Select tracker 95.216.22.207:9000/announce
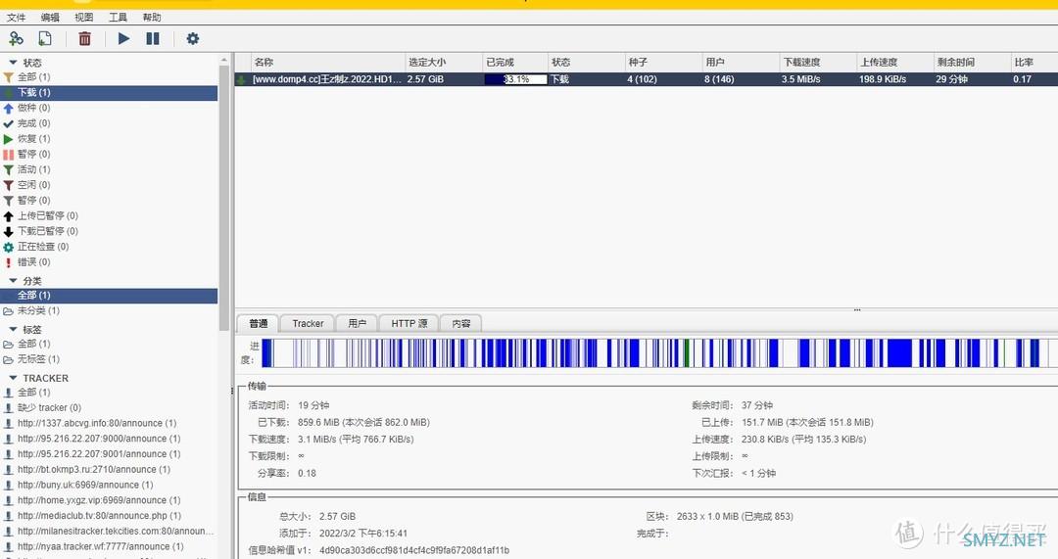This screenshot has height=559, width=1058. pos(109,439)
